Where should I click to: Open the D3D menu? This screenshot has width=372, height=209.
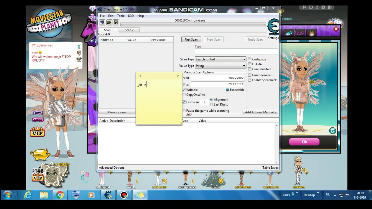(131, 16)
